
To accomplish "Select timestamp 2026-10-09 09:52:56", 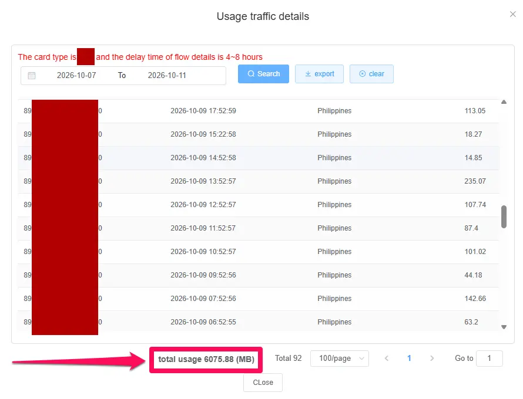I will click(203, 275).
